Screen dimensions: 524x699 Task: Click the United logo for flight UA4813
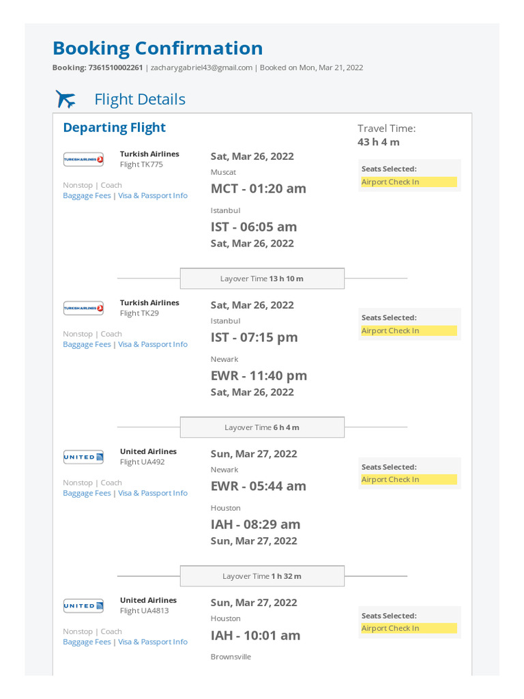coord(83,605)
